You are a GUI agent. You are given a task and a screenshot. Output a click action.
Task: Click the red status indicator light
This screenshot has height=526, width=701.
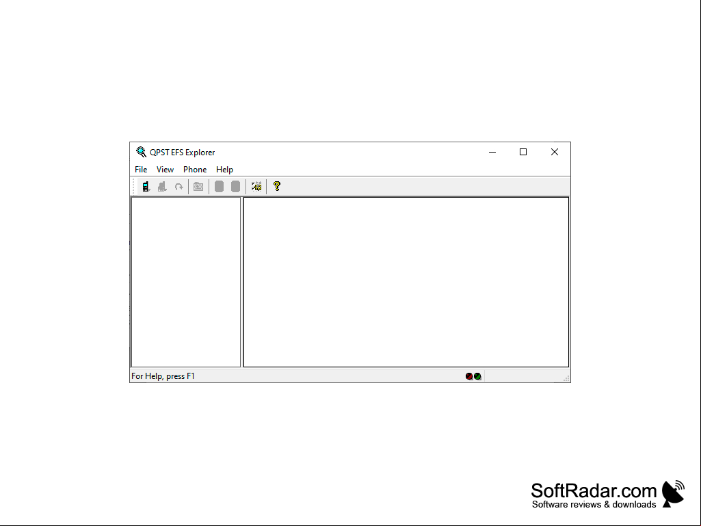[x=469, y=377]
